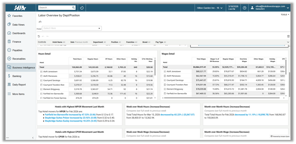296x144 pixels.
Task: Open Data Views pie chart icon
Action: click(x=9, y=24)
